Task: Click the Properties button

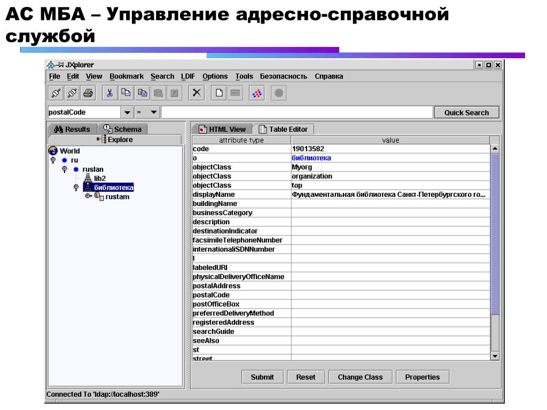Action: click(x=423, y=377)
